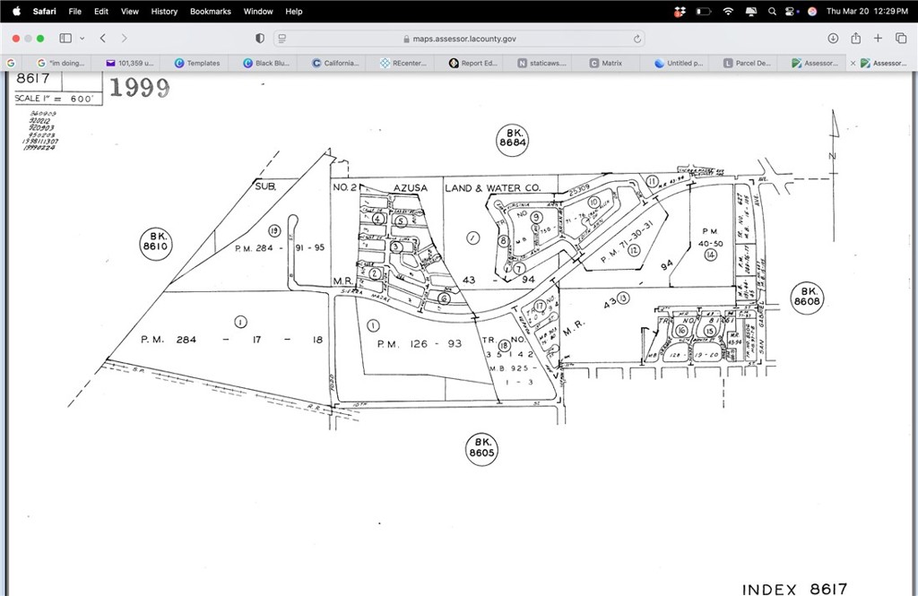Viewport: 918px width, 596px height.
Task: Open the Wi-Fi menu bar icon
Action: coord(728,11)
